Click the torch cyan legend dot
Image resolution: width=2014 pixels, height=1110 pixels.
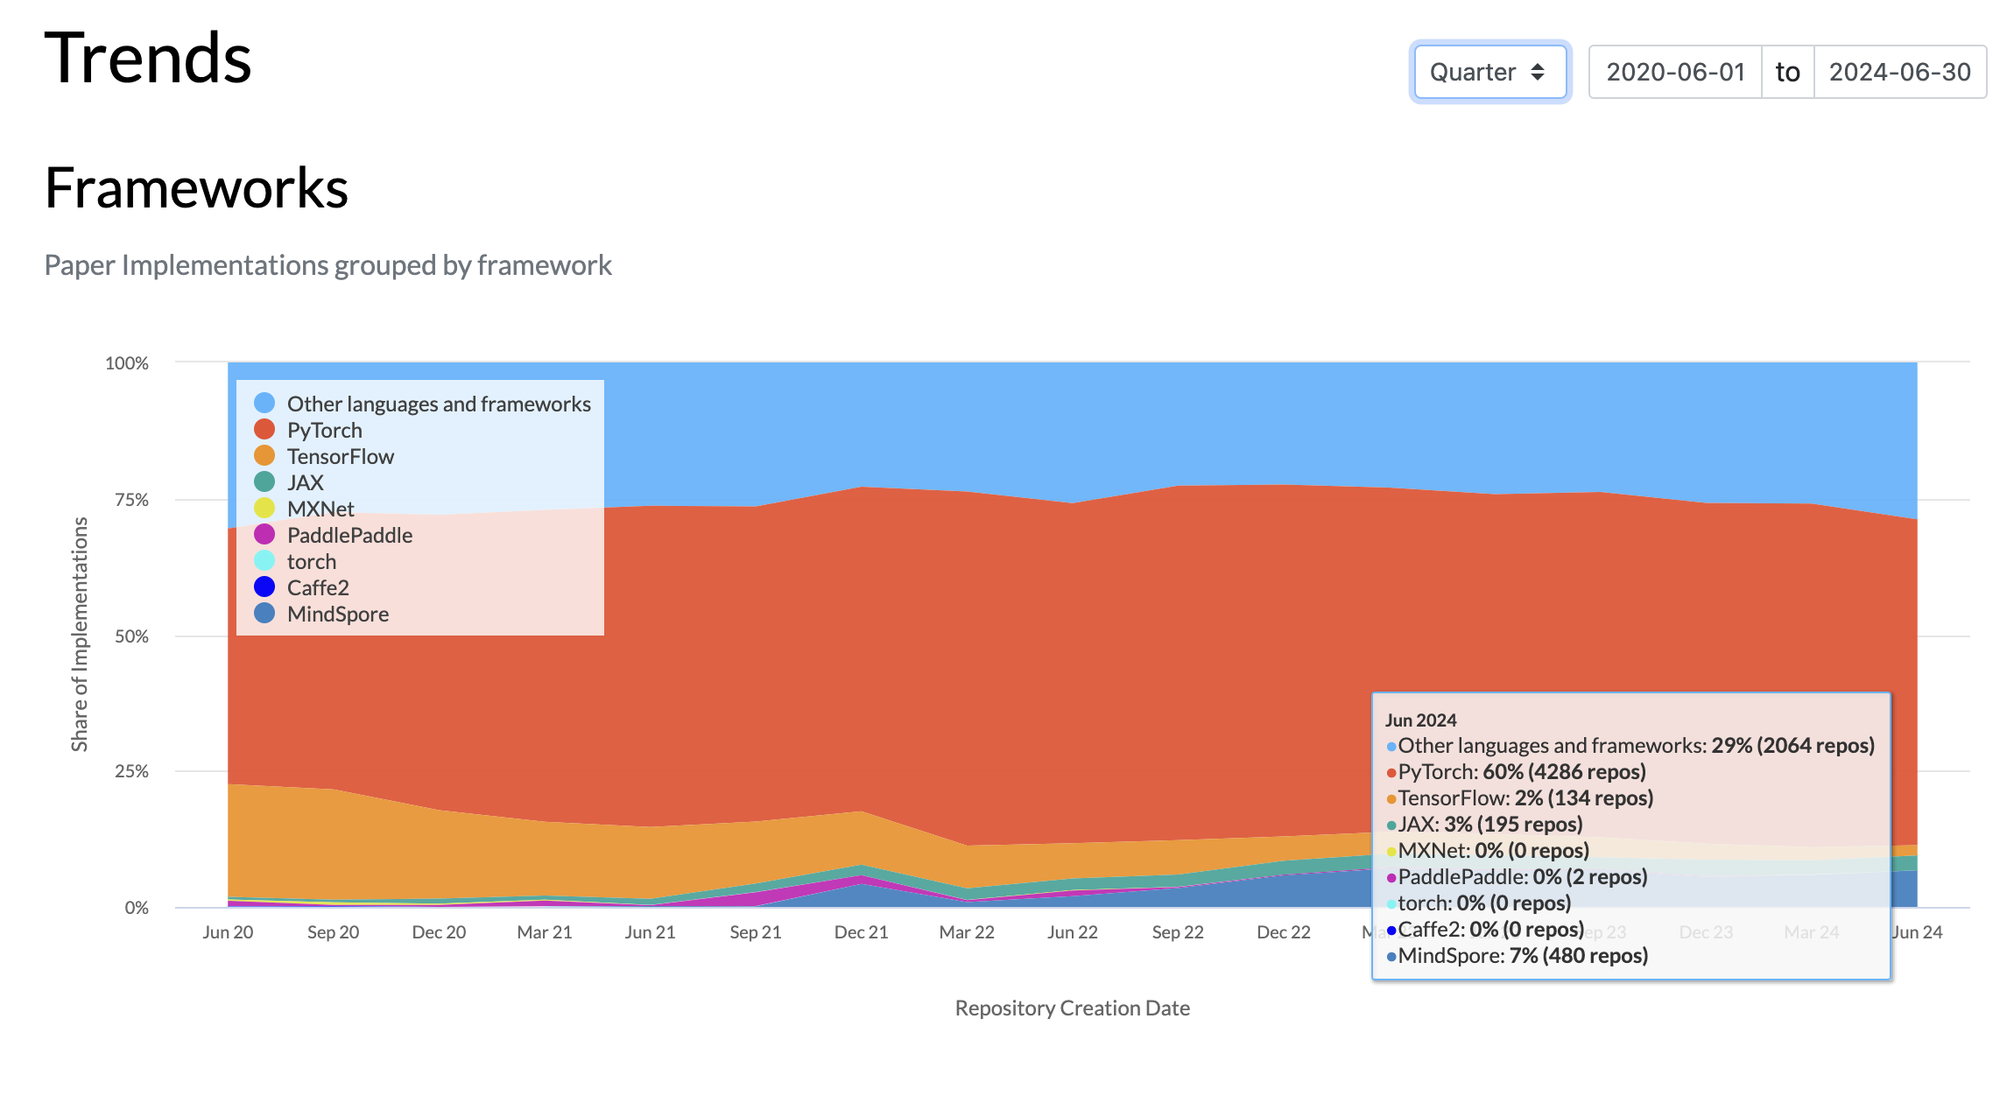tap(264, 561)
